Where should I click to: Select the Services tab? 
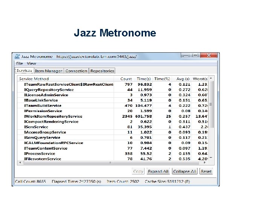[24, 70]
